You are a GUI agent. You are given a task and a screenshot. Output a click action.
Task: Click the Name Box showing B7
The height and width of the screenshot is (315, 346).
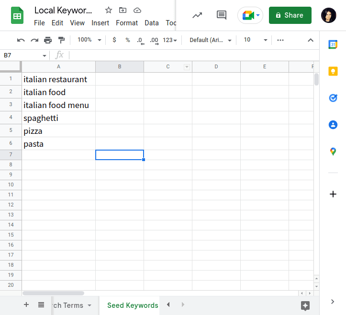(21, 55)
